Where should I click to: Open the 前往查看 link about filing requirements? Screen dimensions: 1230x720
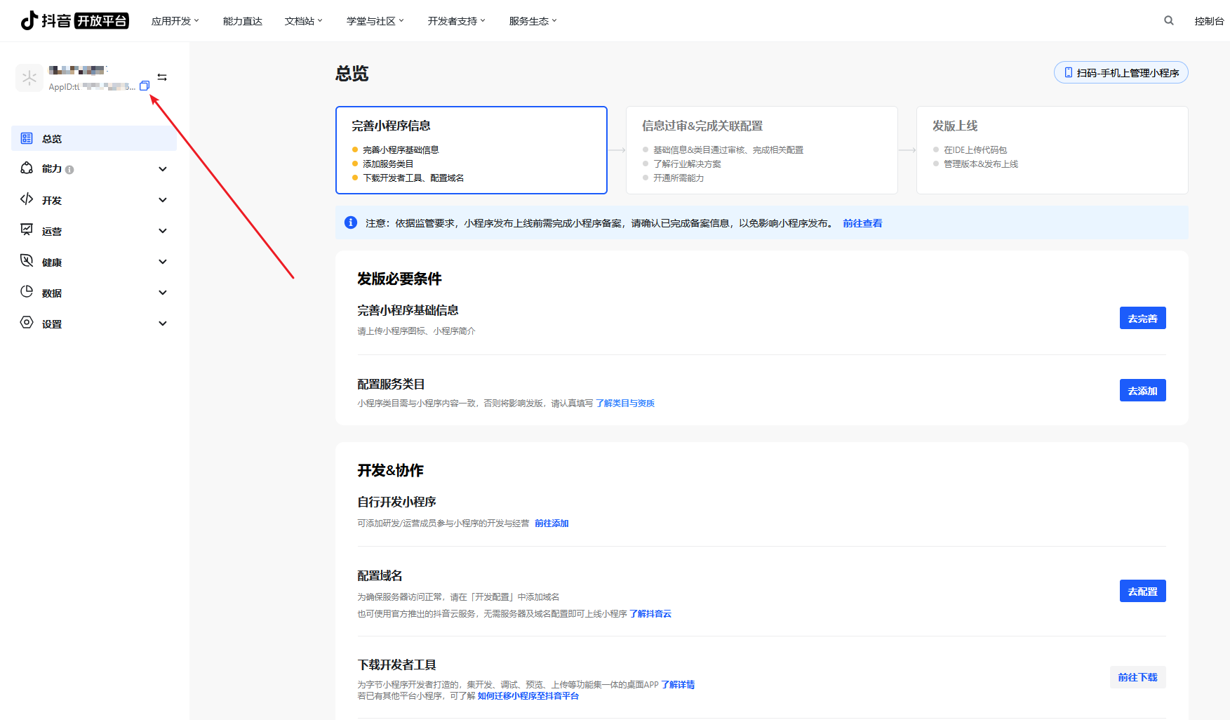(x=862, y=222)
